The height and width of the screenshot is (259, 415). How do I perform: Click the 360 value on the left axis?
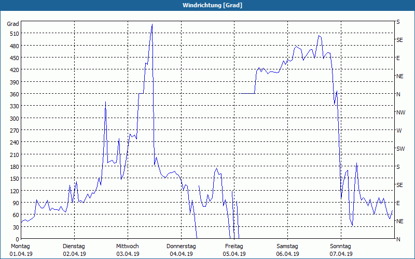[x=13, y=94]
